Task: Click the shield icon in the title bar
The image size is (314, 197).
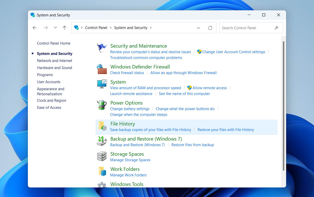Action: pos(33,15)
